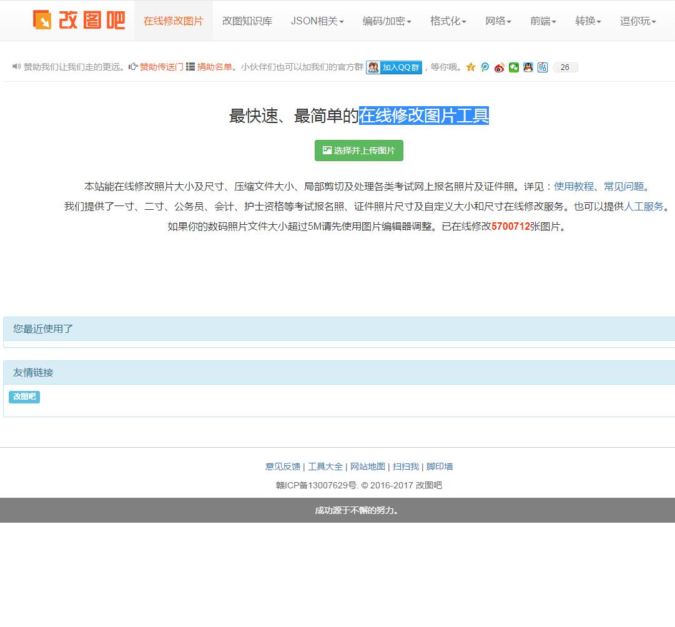Share to QZone star icon
The width and height of the screenshot is (675, 627).
click(471, 67)
